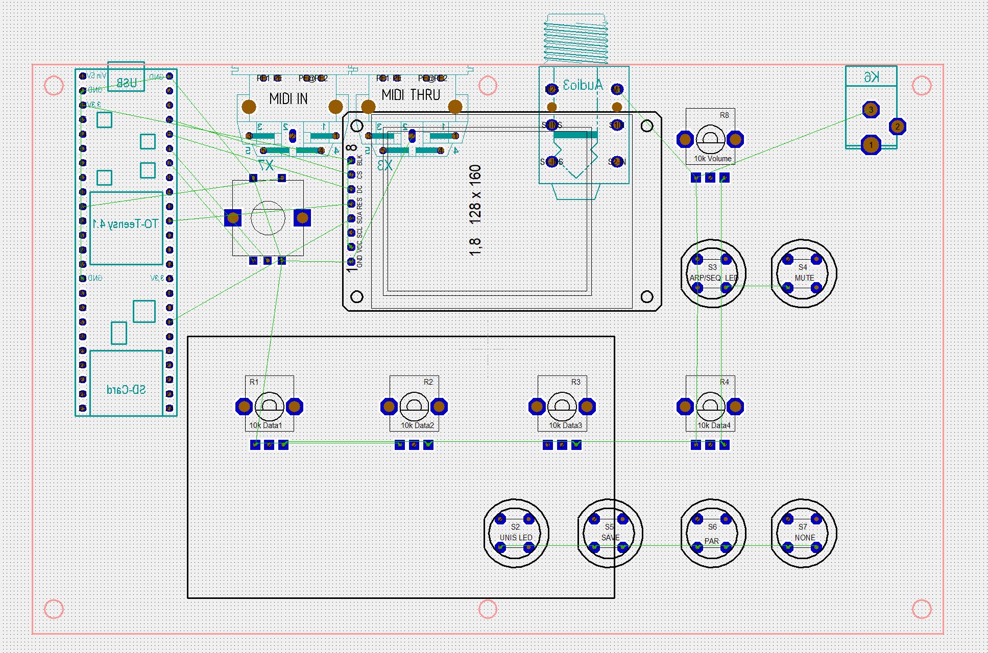Click the S3 ARP/SEQ LED switch footprint
Image resolution: width=988 pixels, height=653 pixels.
pos(713,273)
